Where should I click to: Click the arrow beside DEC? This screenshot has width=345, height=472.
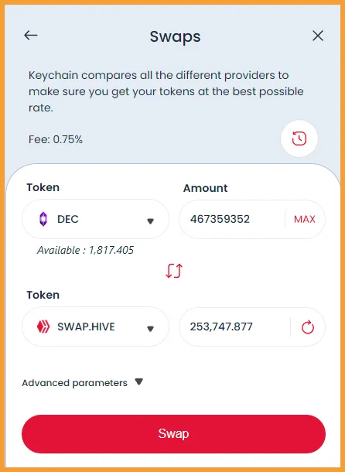coord(150,221)
